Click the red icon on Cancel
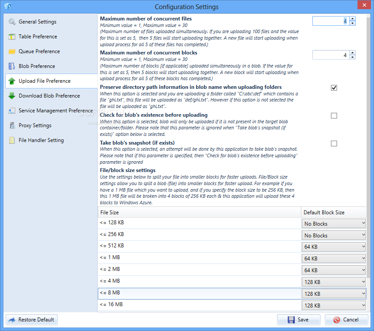Screen dimensions: 374x331 click(337, 320)
